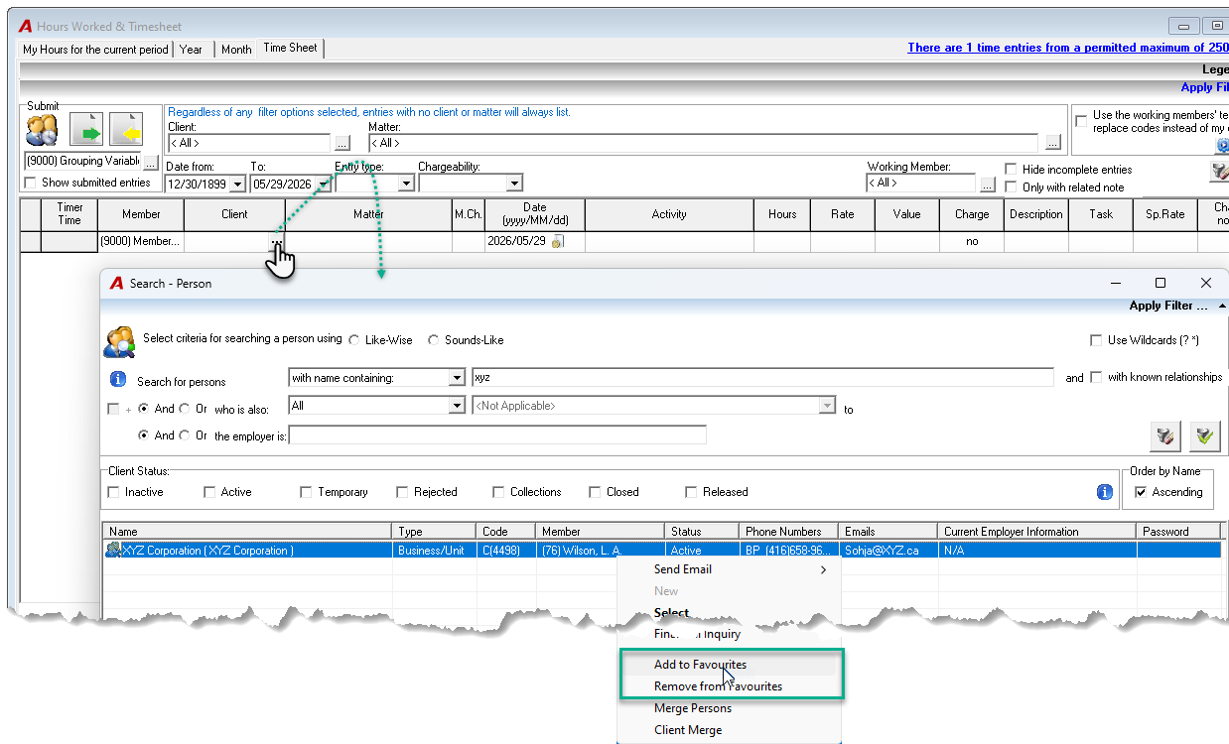This screenshot has width=1229, height=744.
Task: Click the apply filter checkmark icon
Action: 1205,435
